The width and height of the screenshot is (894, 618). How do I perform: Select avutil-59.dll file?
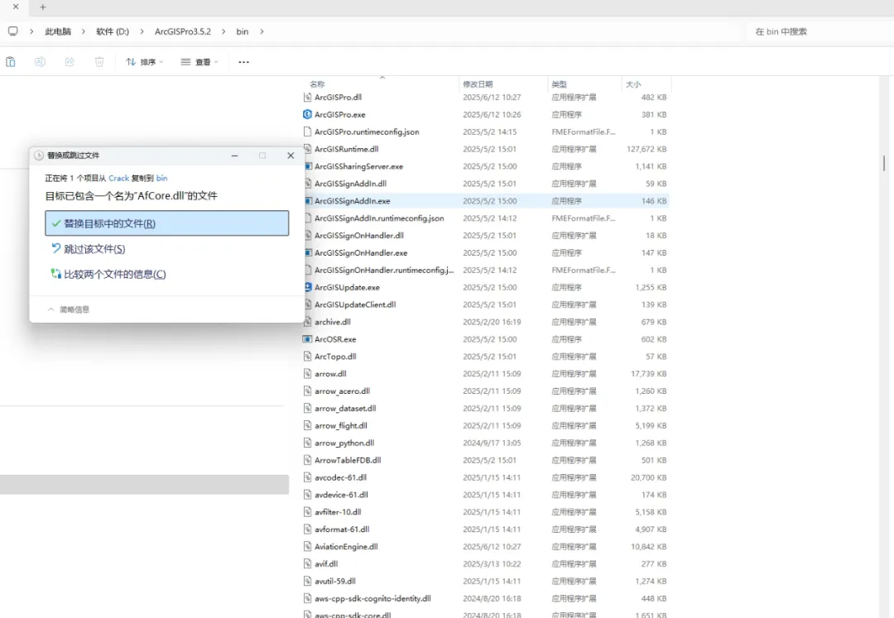point(335,581)
